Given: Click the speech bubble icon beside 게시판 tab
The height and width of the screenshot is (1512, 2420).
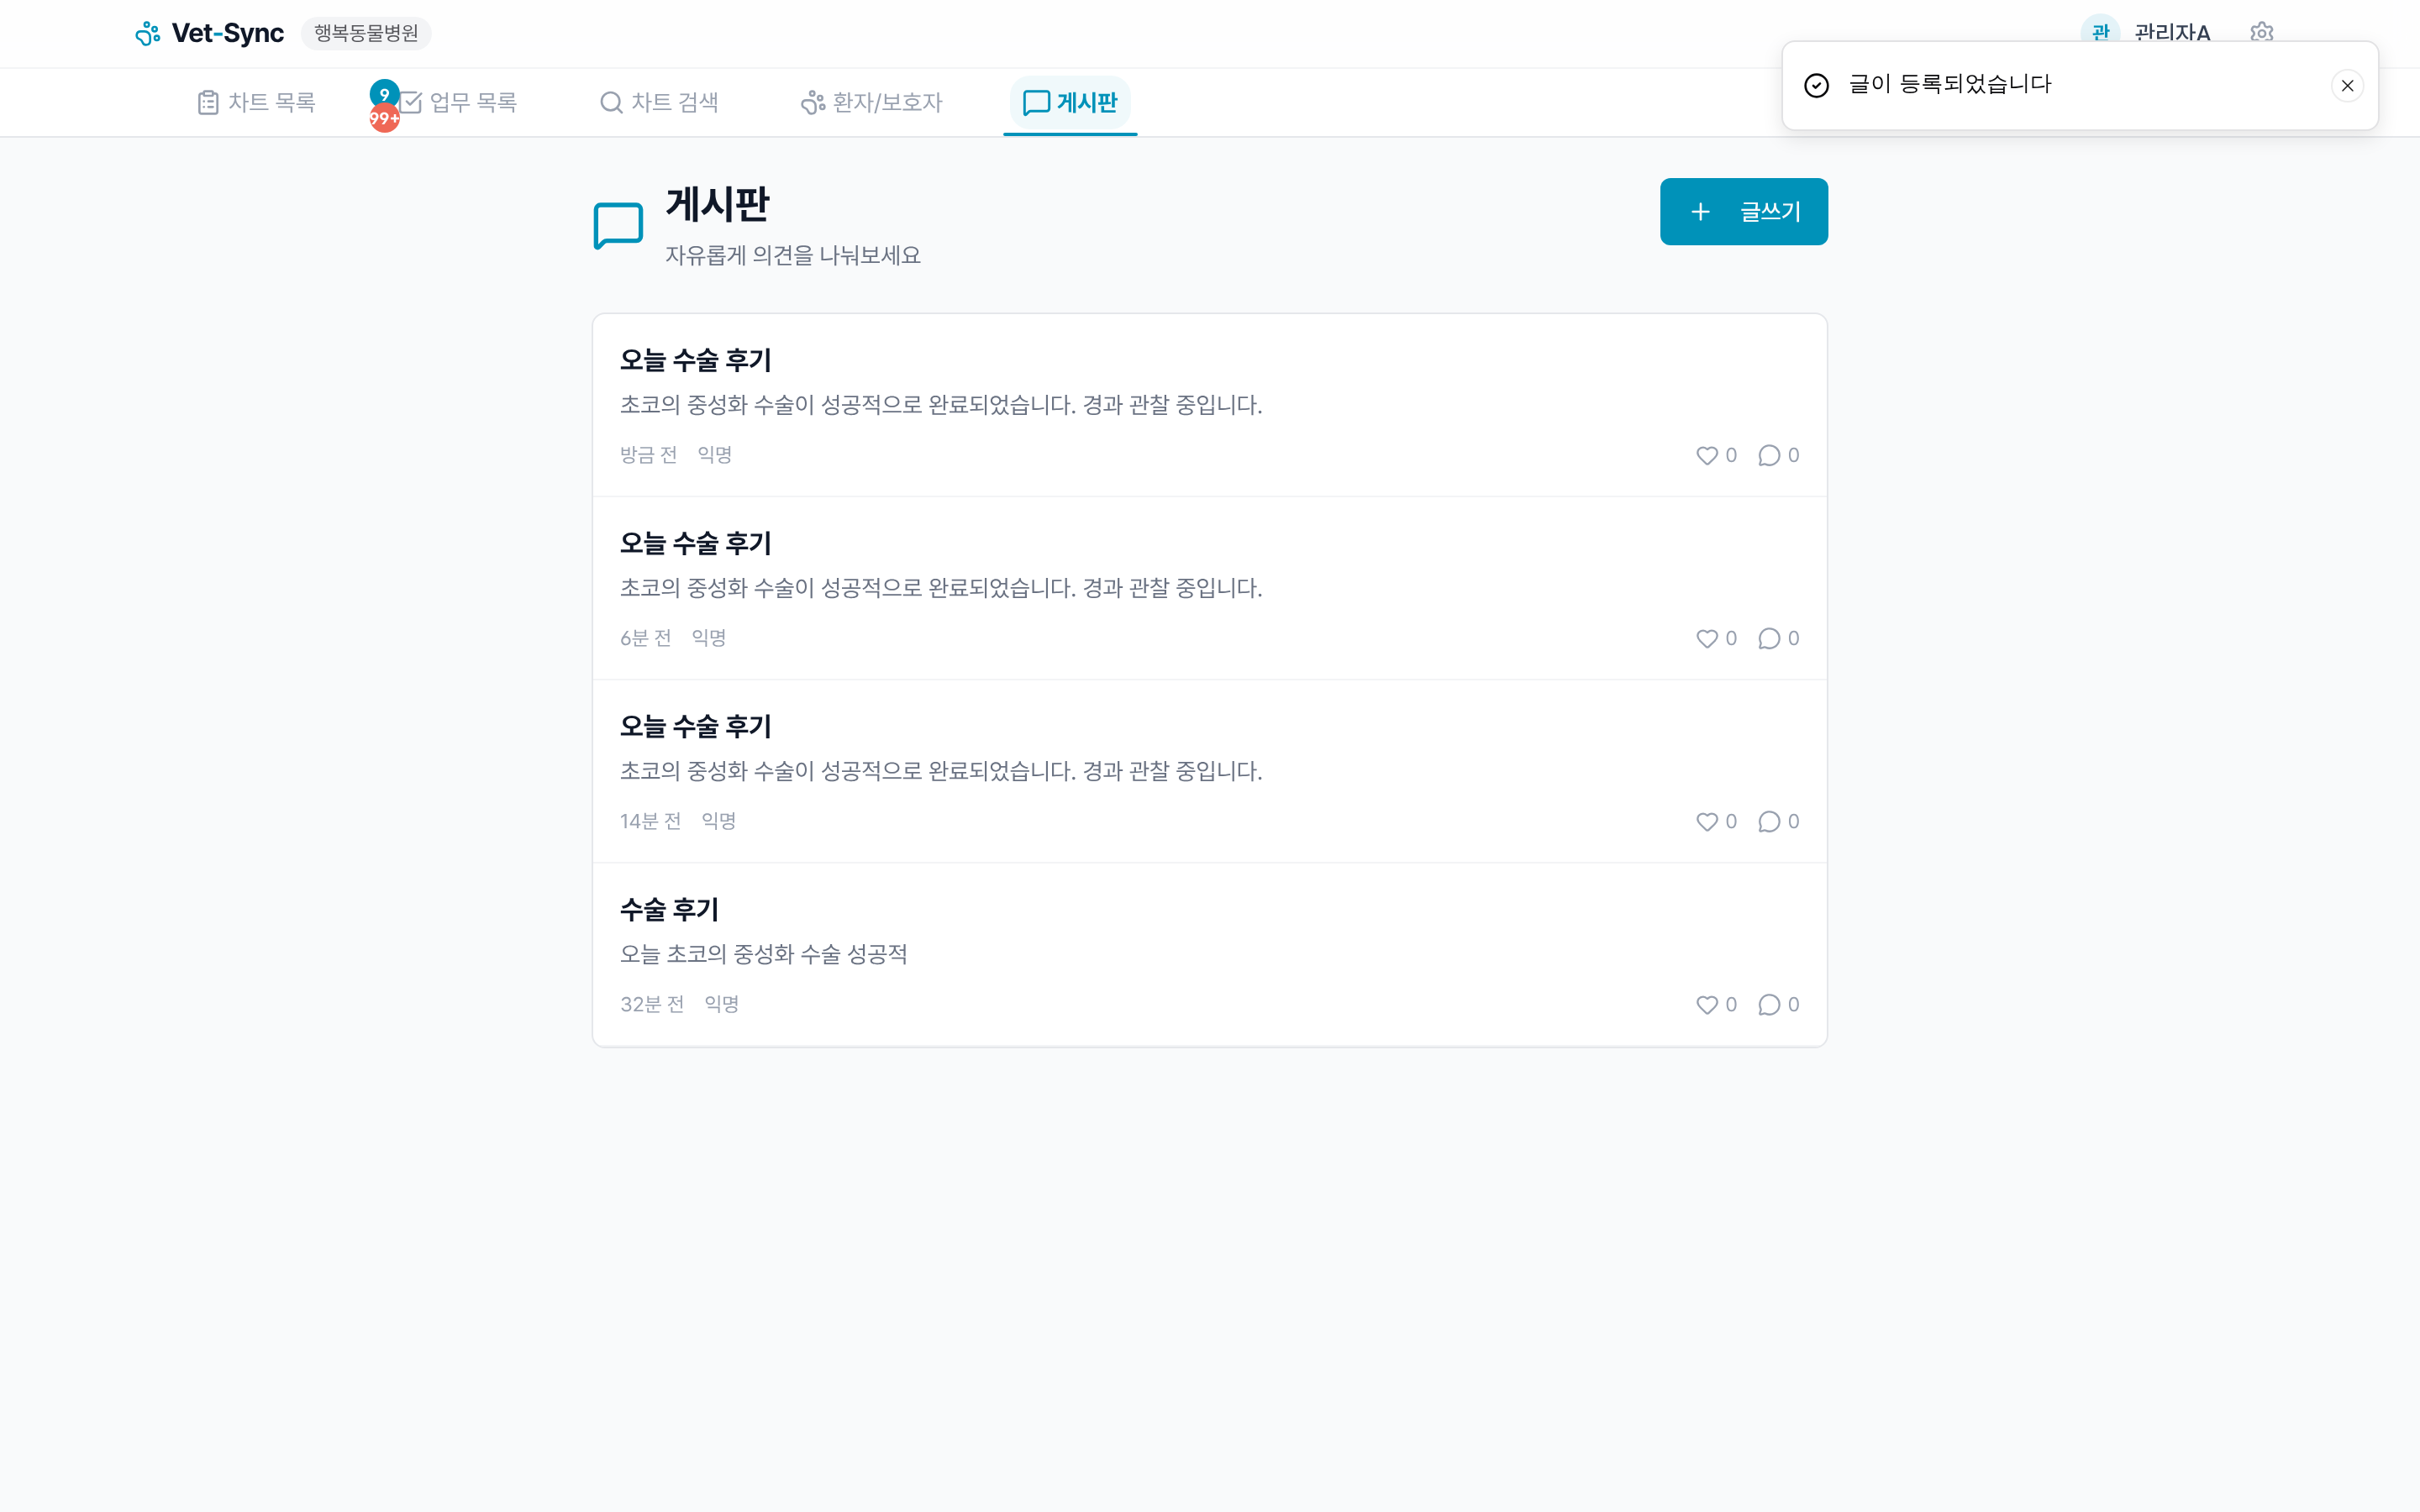Looking at the screenshot, I should [1037, 102].
